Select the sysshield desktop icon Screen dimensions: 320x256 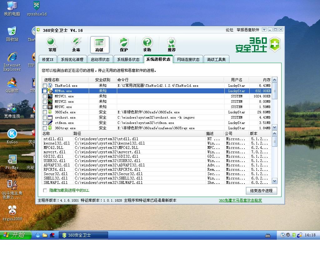coord(37,8)
